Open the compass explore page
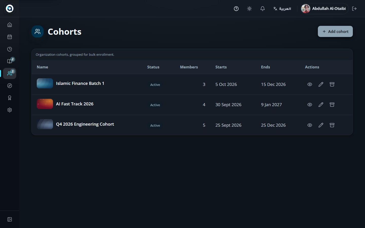Image resolution: width=365 pixels, height=228 pixels. 10,86
